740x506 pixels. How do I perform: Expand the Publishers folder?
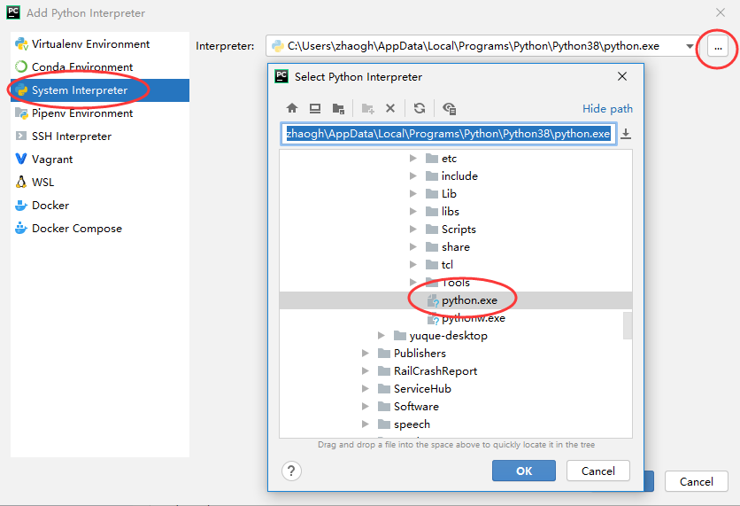pos(366,354)
